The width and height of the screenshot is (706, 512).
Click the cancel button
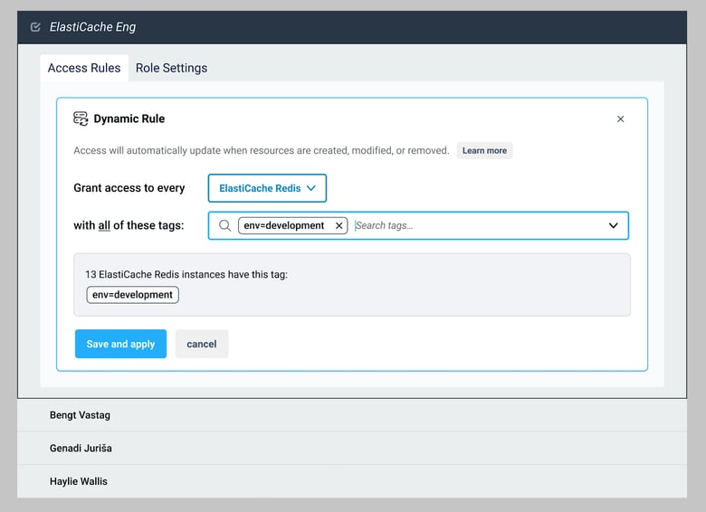[202, 344]
